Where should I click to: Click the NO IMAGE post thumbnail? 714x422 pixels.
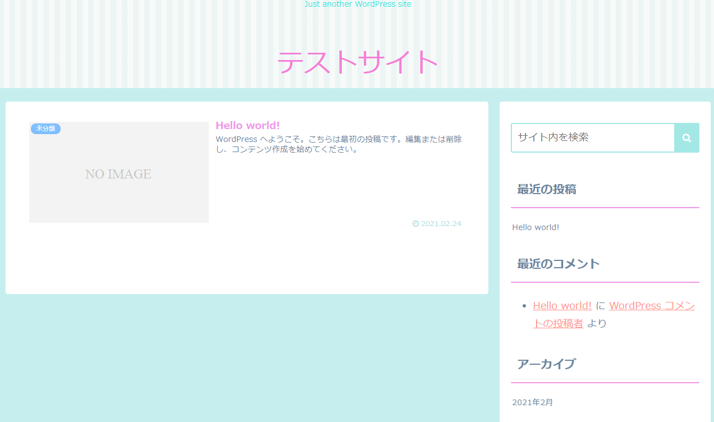[119, 172]
